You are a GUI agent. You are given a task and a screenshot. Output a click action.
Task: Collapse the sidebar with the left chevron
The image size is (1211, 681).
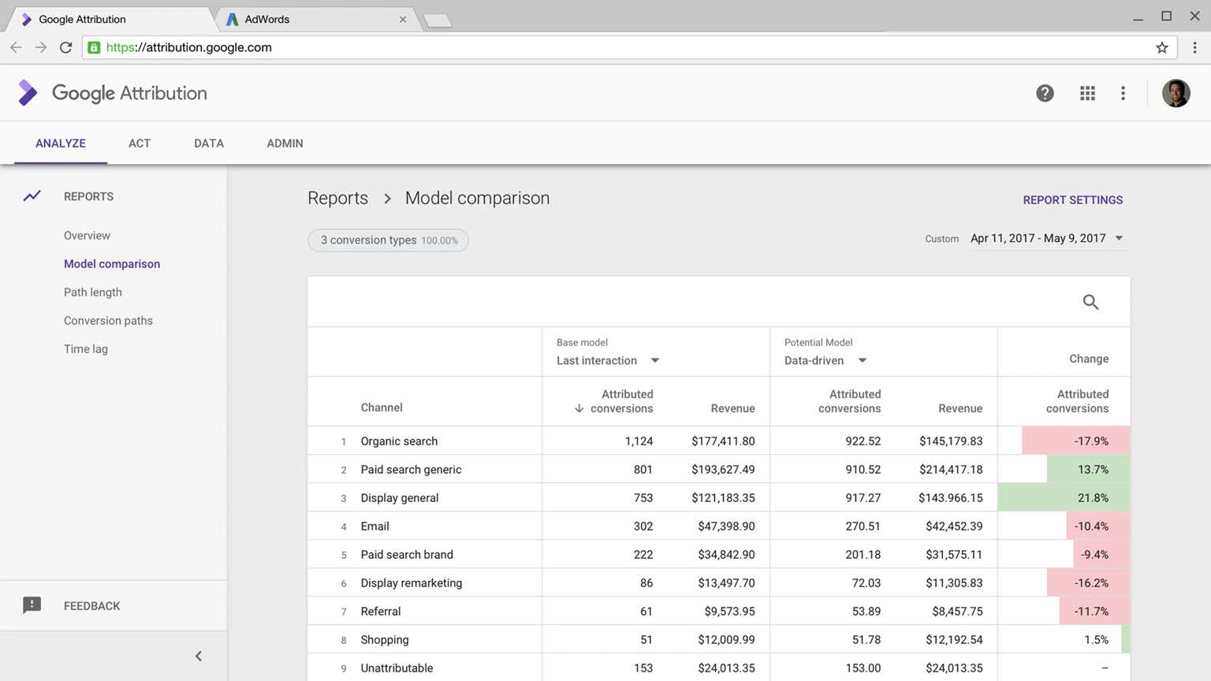coord(199,656)
